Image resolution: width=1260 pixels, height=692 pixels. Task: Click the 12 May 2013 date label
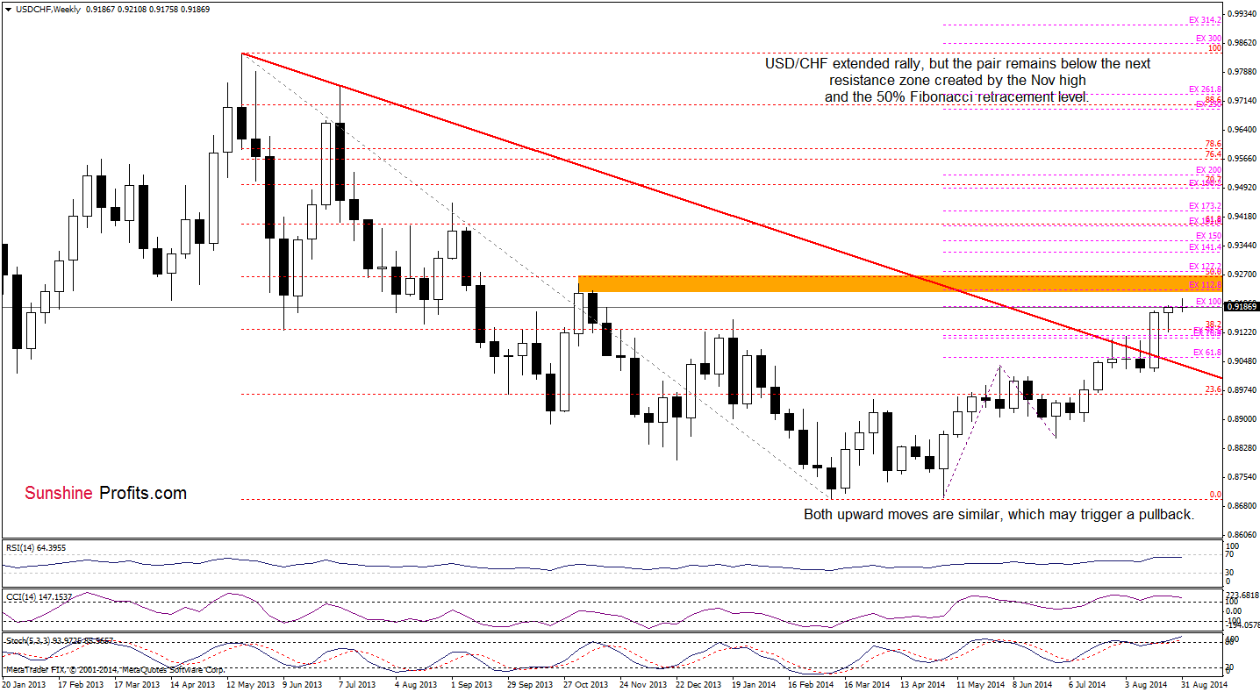[x=249, y=684]
